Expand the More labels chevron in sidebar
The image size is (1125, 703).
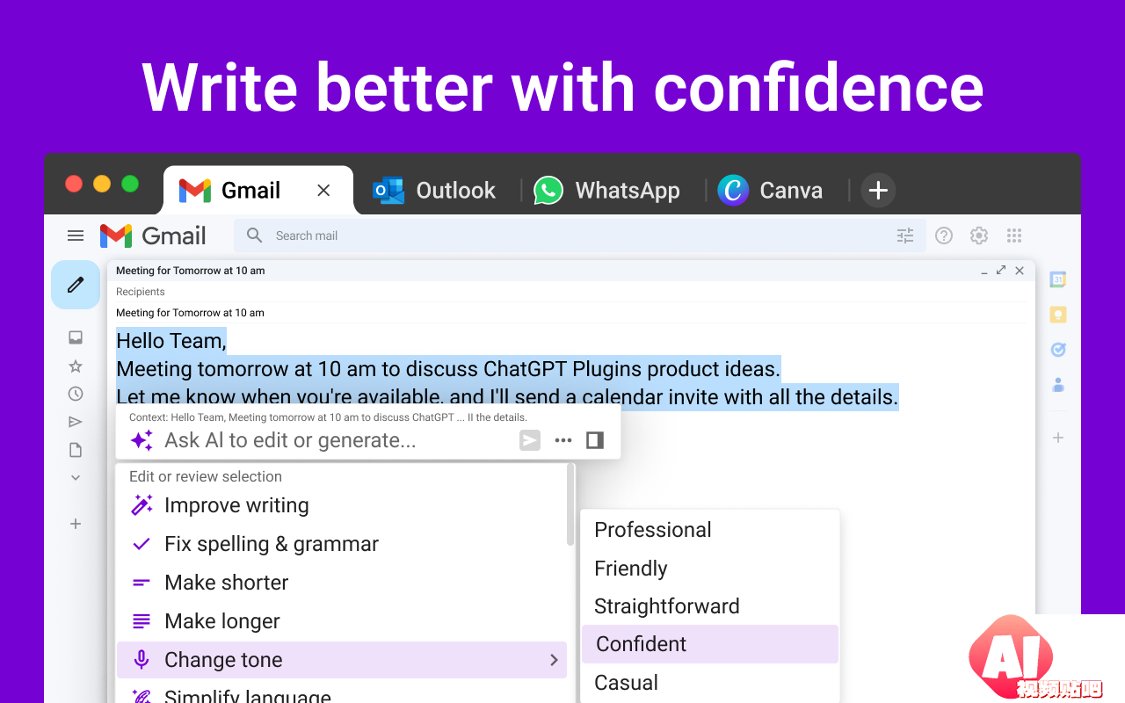[x=76, y=478]
